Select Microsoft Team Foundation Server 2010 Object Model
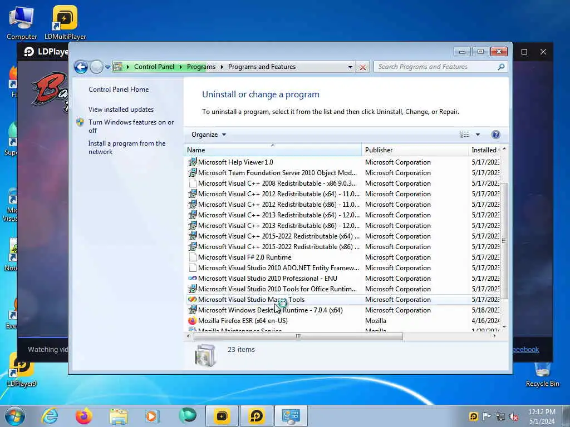Viewport: 570px width, 427px height. point(277,173)
